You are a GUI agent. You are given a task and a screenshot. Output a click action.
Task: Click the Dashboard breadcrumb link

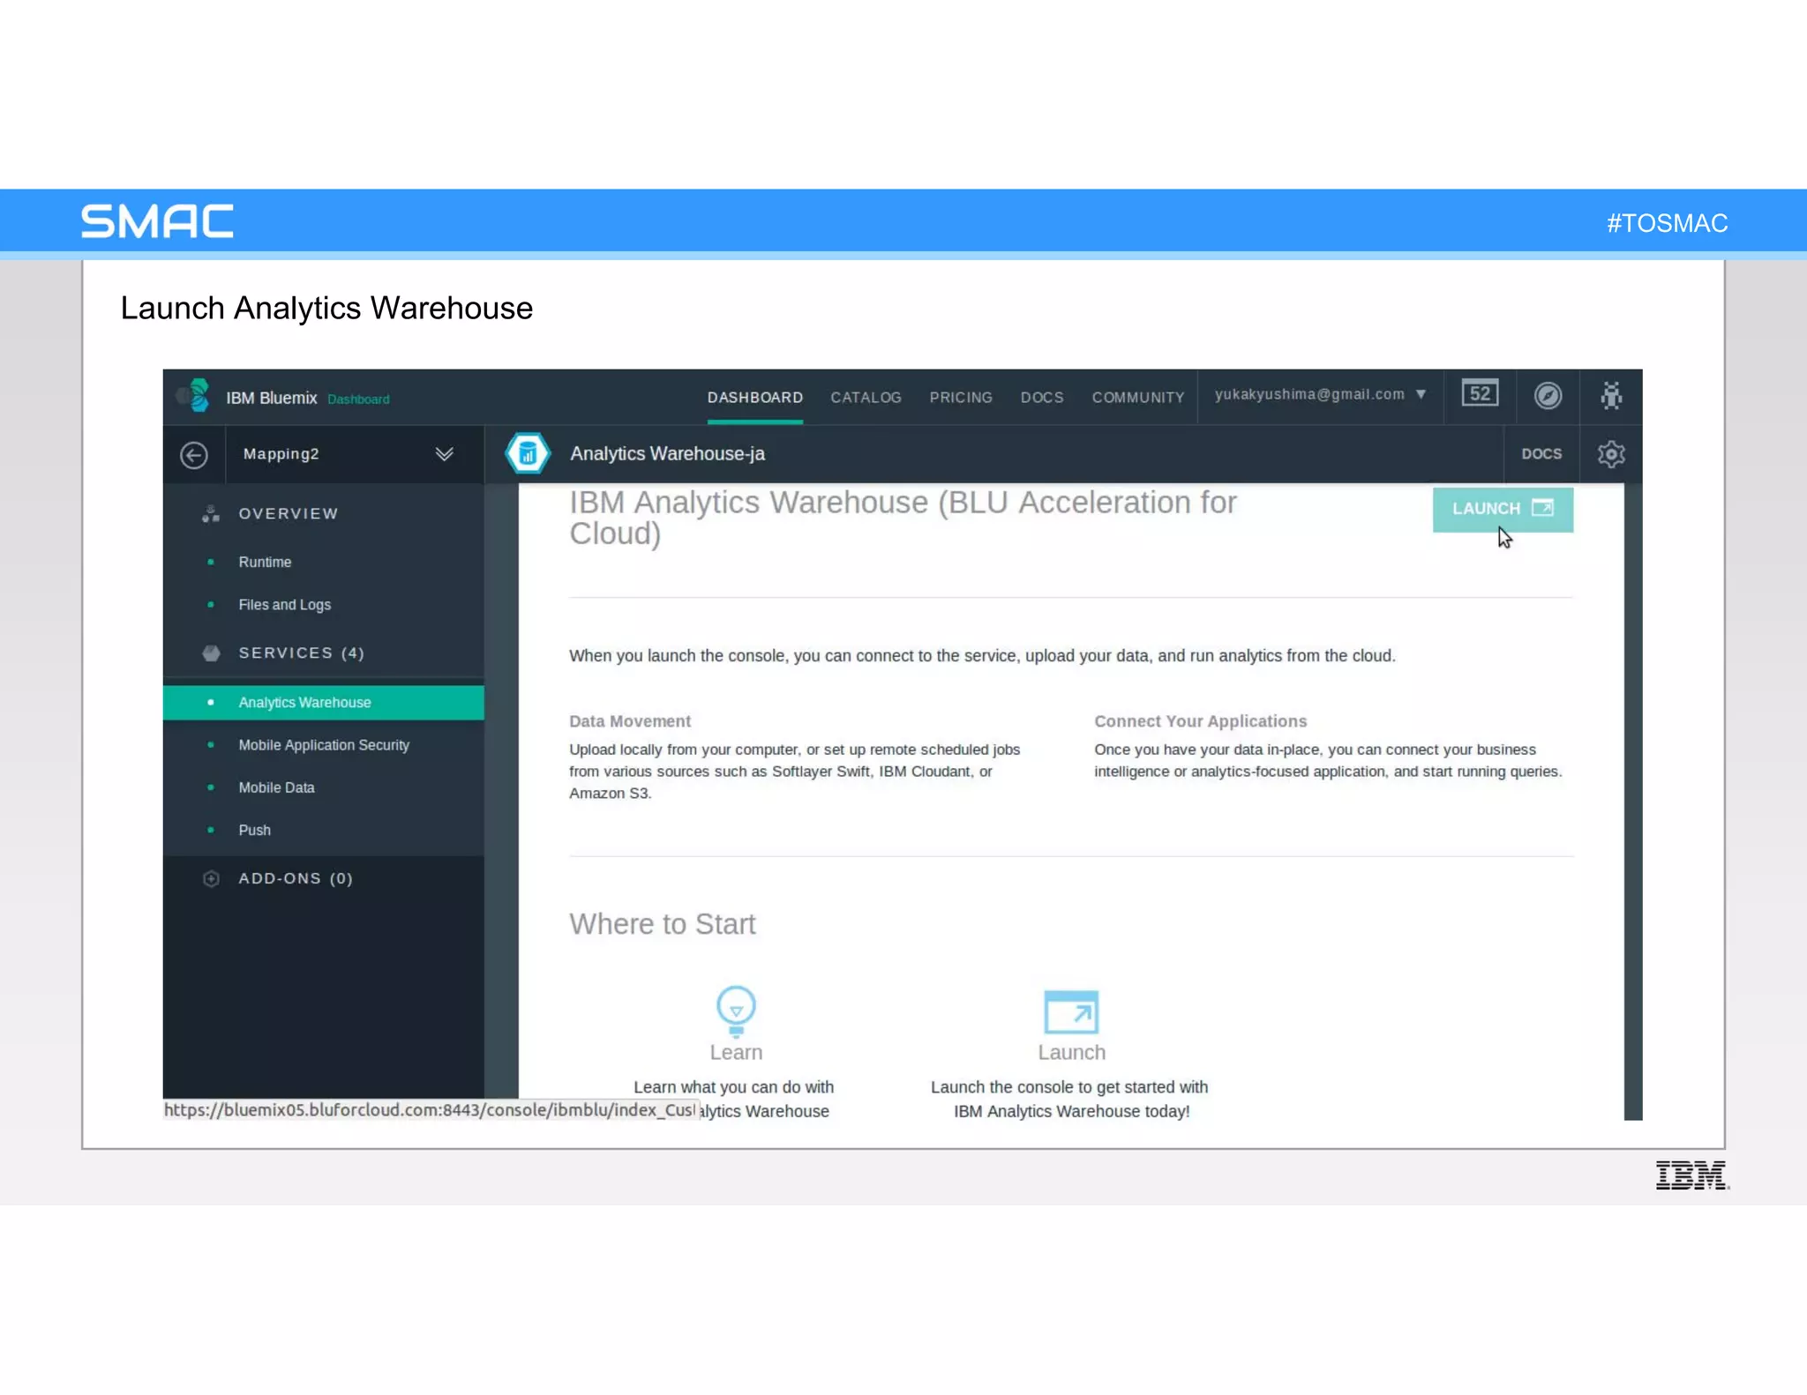[358, 399]
